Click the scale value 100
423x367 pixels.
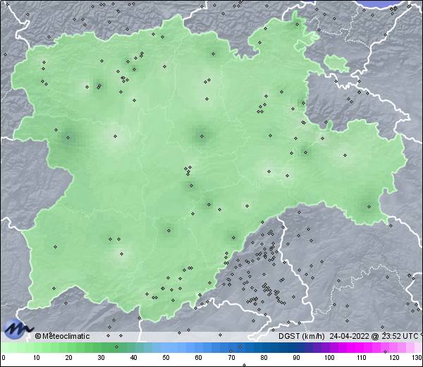[x=329, y=358]
